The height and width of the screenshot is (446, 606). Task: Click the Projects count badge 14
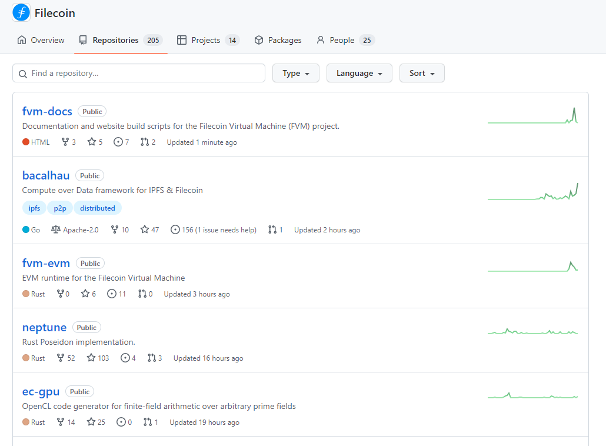click(x=232, y=40)
